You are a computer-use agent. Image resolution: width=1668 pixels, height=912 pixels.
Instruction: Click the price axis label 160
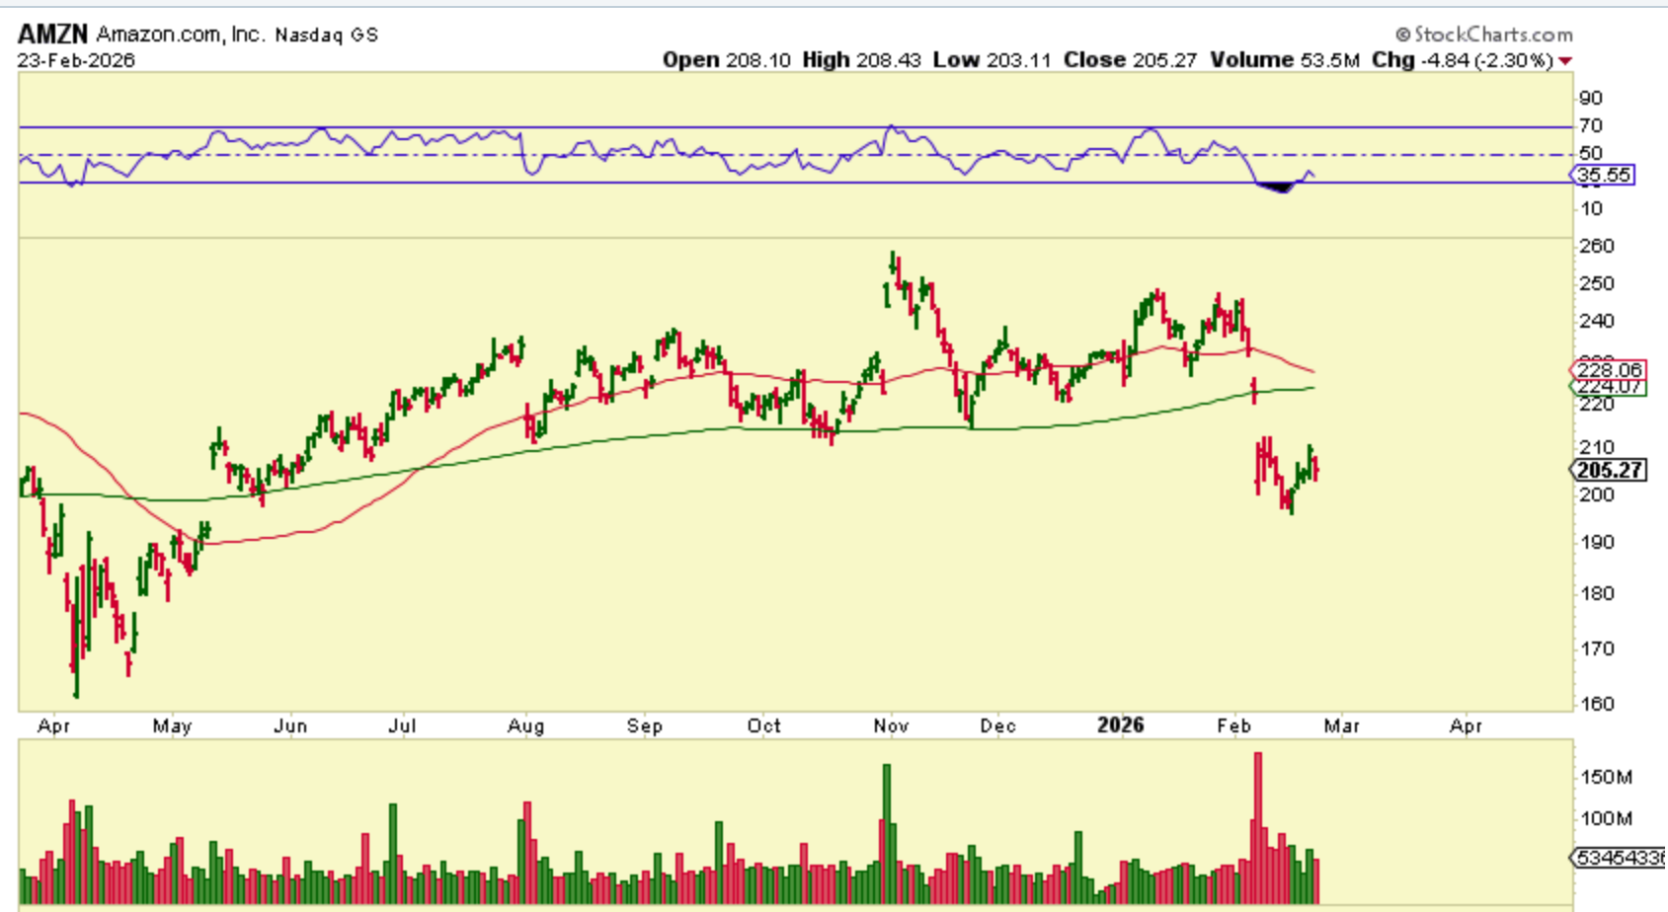point(1597,704)
